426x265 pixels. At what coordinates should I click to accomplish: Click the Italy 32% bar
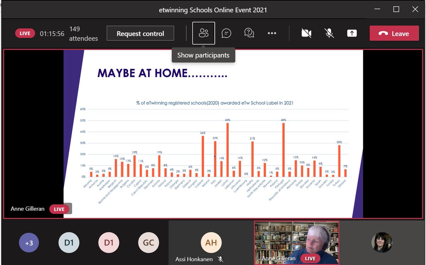(x=215, y=159)
